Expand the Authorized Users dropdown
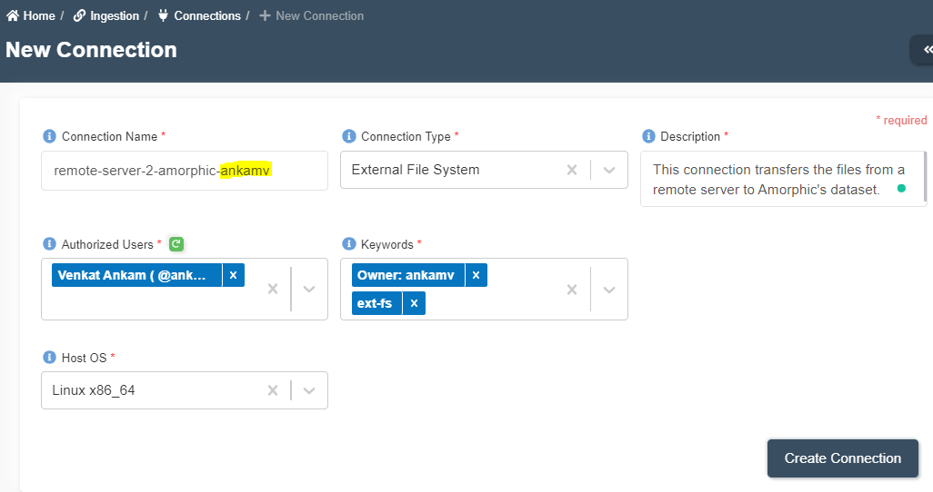The width and height of the screenshot is (933, 492). (309, 289)
